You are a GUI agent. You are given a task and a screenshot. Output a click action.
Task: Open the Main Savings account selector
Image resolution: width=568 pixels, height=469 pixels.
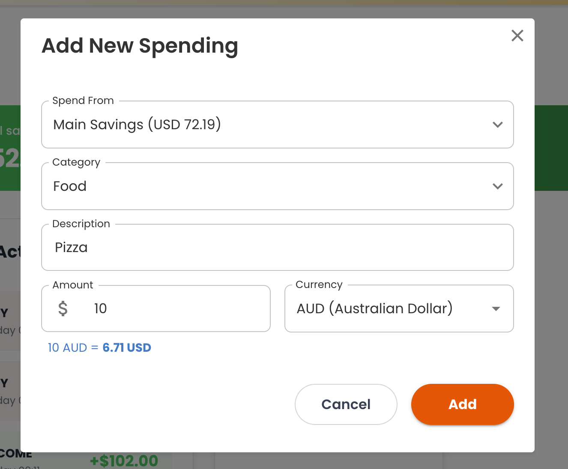(x=277, y=125)
